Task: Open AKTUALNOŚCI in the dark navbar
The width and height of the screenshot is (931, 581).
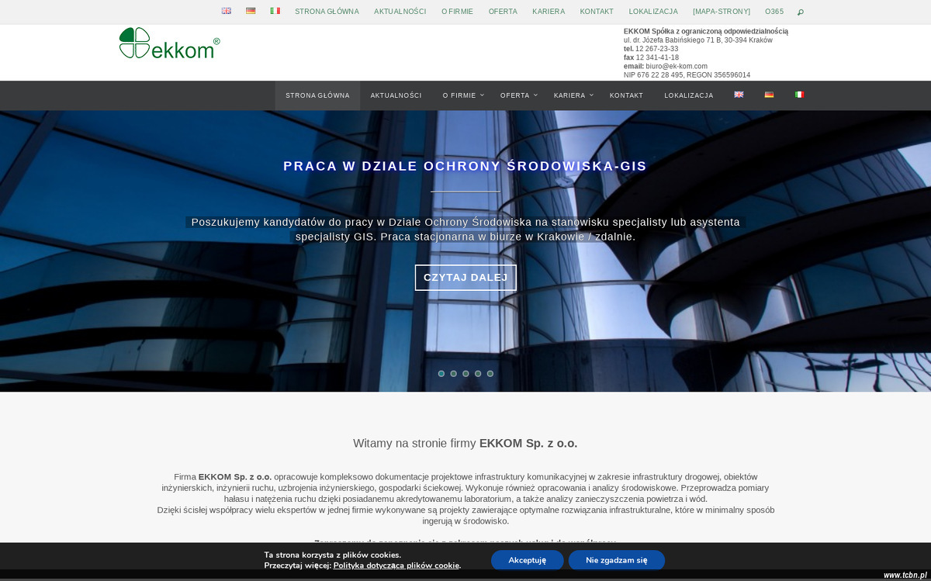Action: tap(396, 95)
